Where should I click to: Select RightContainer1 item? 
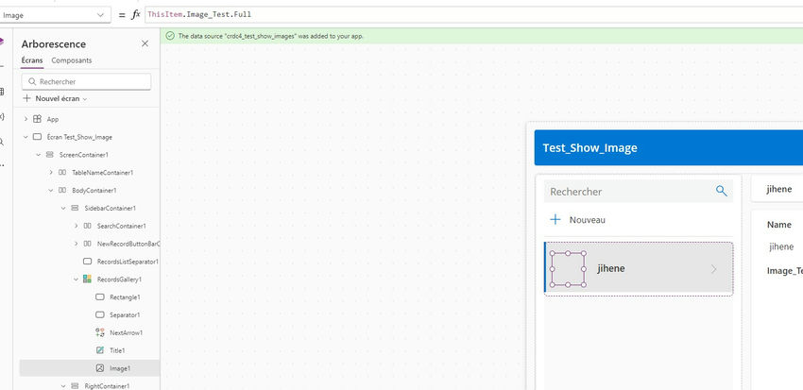point(107,386)
